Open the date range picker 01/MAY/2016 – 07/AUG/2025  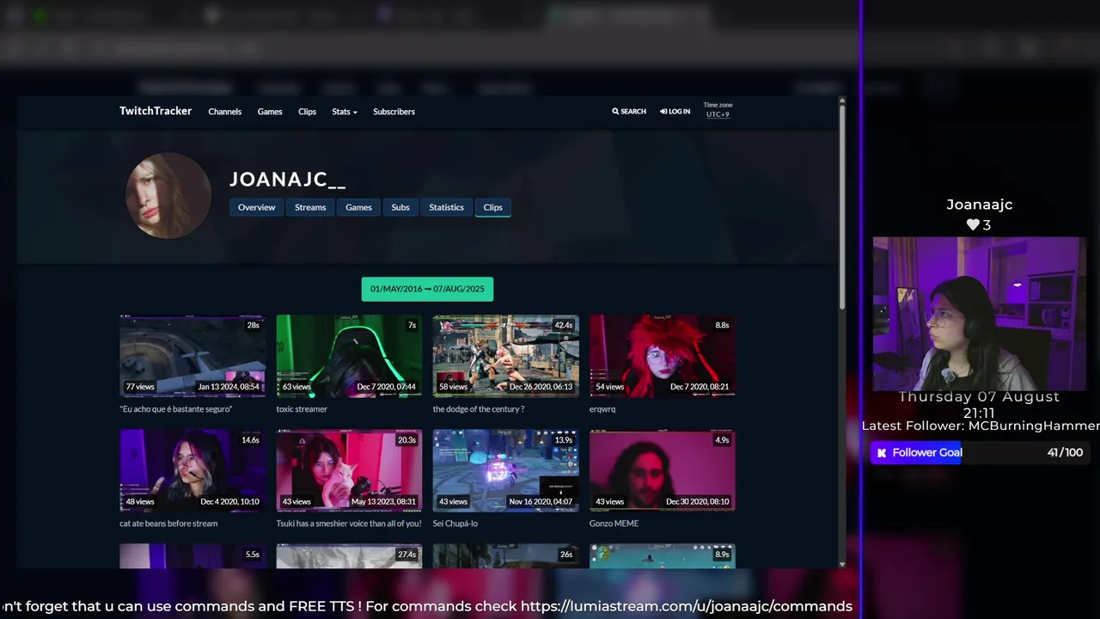pos(427,289)
